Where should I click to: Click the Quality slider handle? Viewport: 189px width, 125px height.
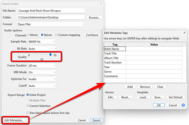(x=50, y=54)
